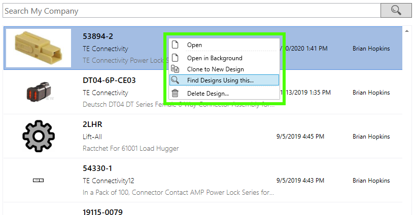Click the Clone to New Design copy icon
Image resolution: width=414 pixels, height=215 pixels.
(175, 69)
